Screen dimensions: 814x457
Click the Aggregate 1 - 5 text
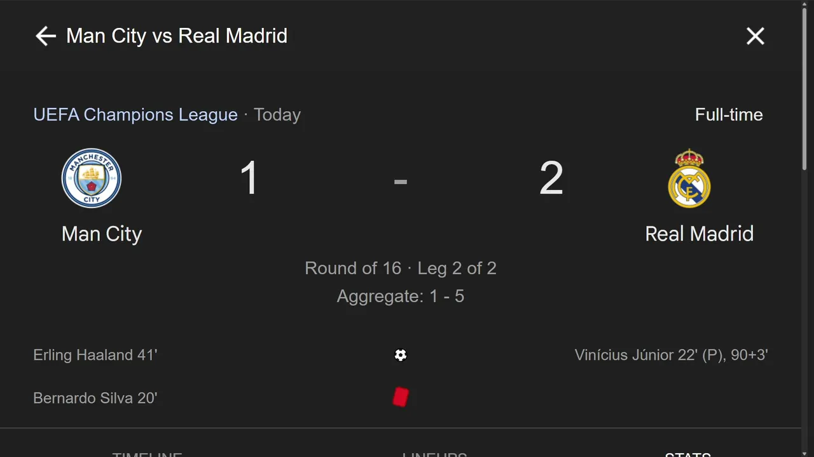point(401,296)
